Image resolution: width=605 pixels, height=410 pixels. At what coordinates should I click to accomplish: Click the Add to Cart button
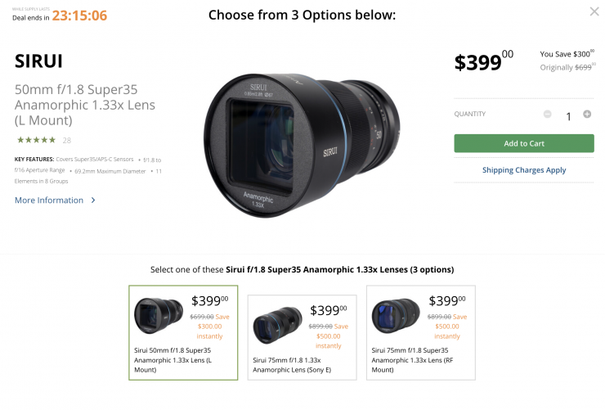point(524,143)
